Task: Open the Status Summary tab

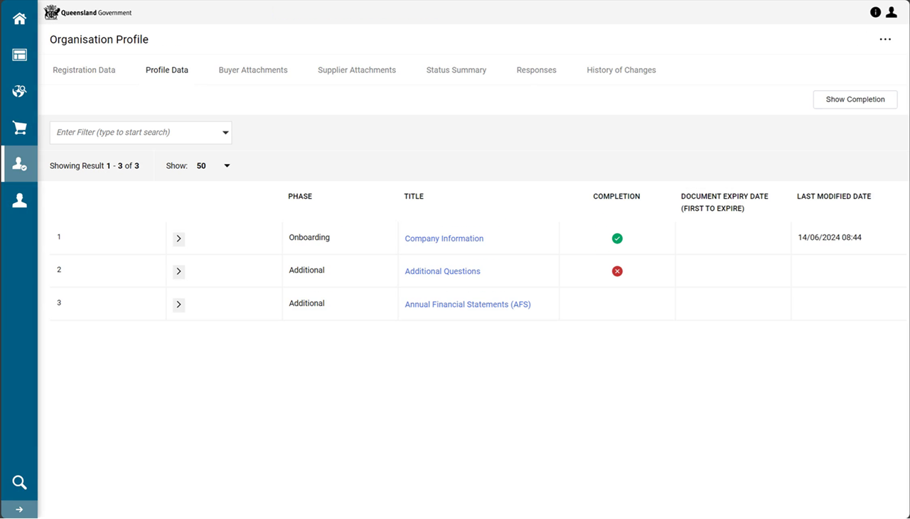Action: 456,70
